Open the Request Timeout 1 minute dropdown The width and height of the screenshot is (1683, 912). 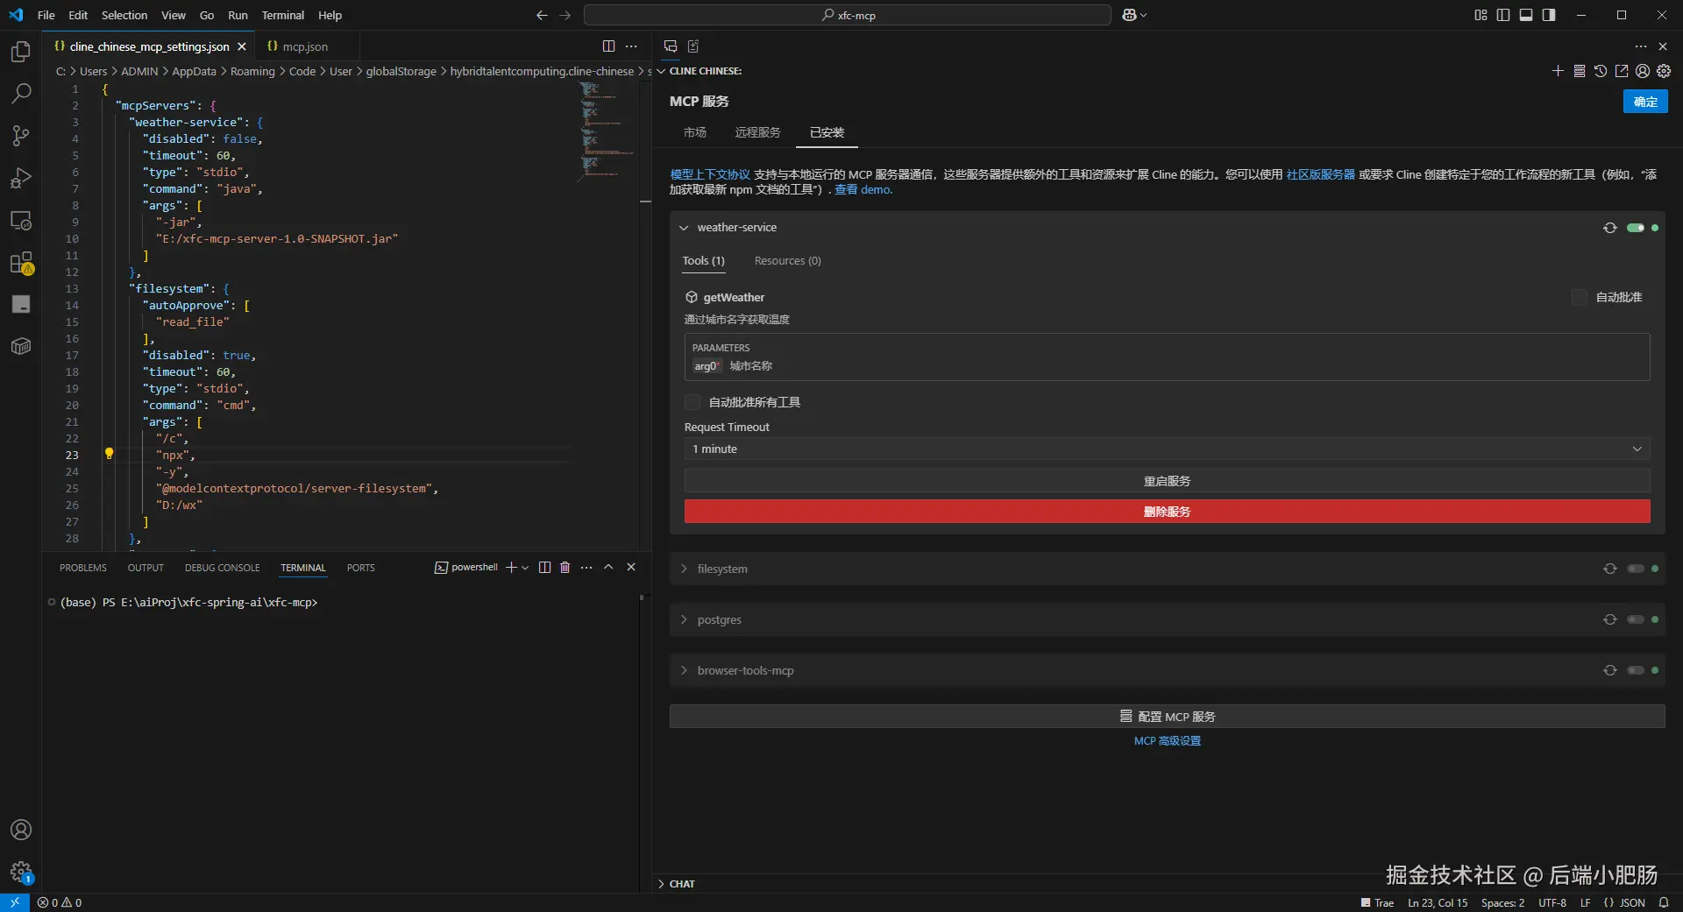point(1167,449)
